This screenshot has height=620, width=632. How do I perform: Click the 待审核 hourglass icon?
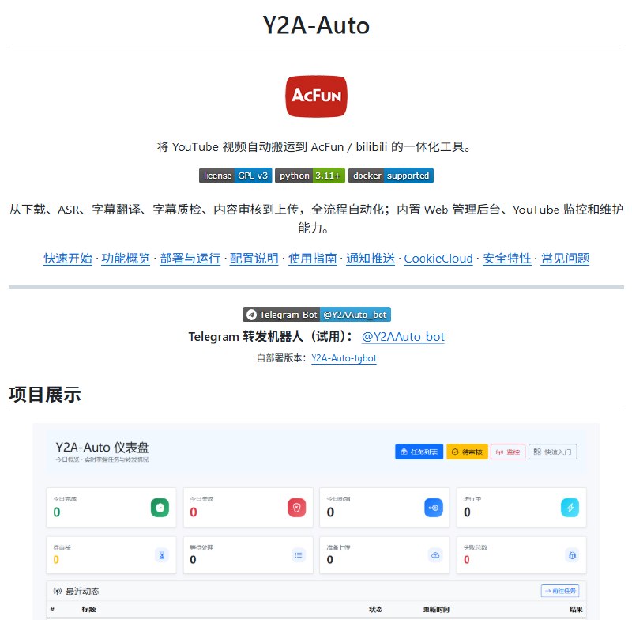(162, 555)
